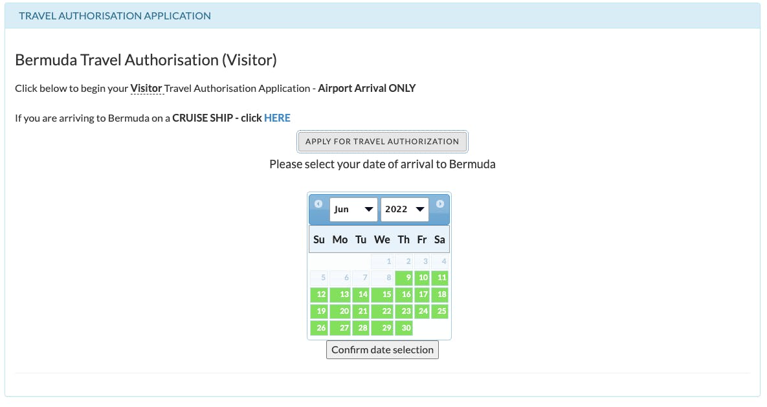Choose June 10 arrival date
The image size is (767, 407).
coord(422,278)
